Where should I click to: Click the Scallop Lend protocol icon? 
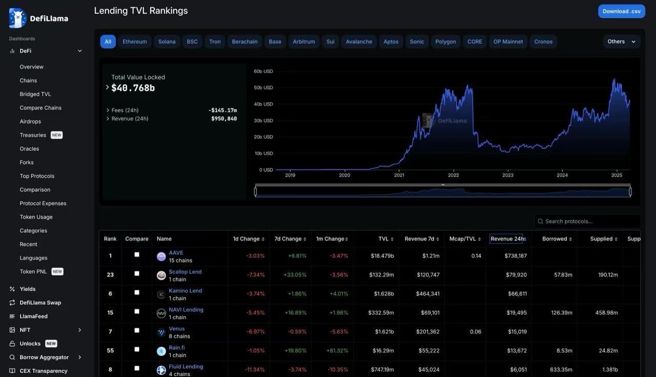161,276
